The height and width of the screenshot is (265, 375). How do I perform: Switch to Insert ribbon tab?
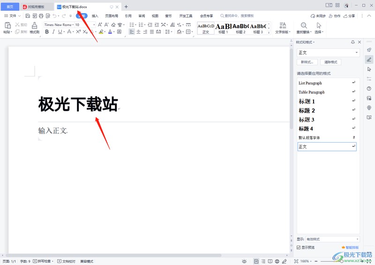click(95, 16)
